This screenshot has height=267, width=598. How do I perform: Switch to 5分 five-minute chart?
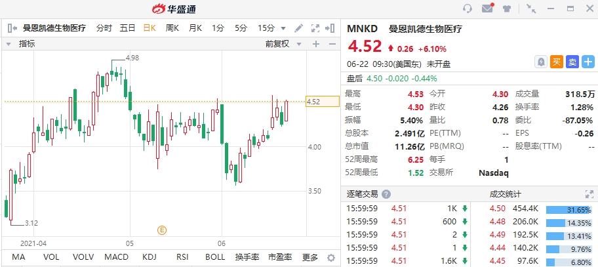[241, 28]
